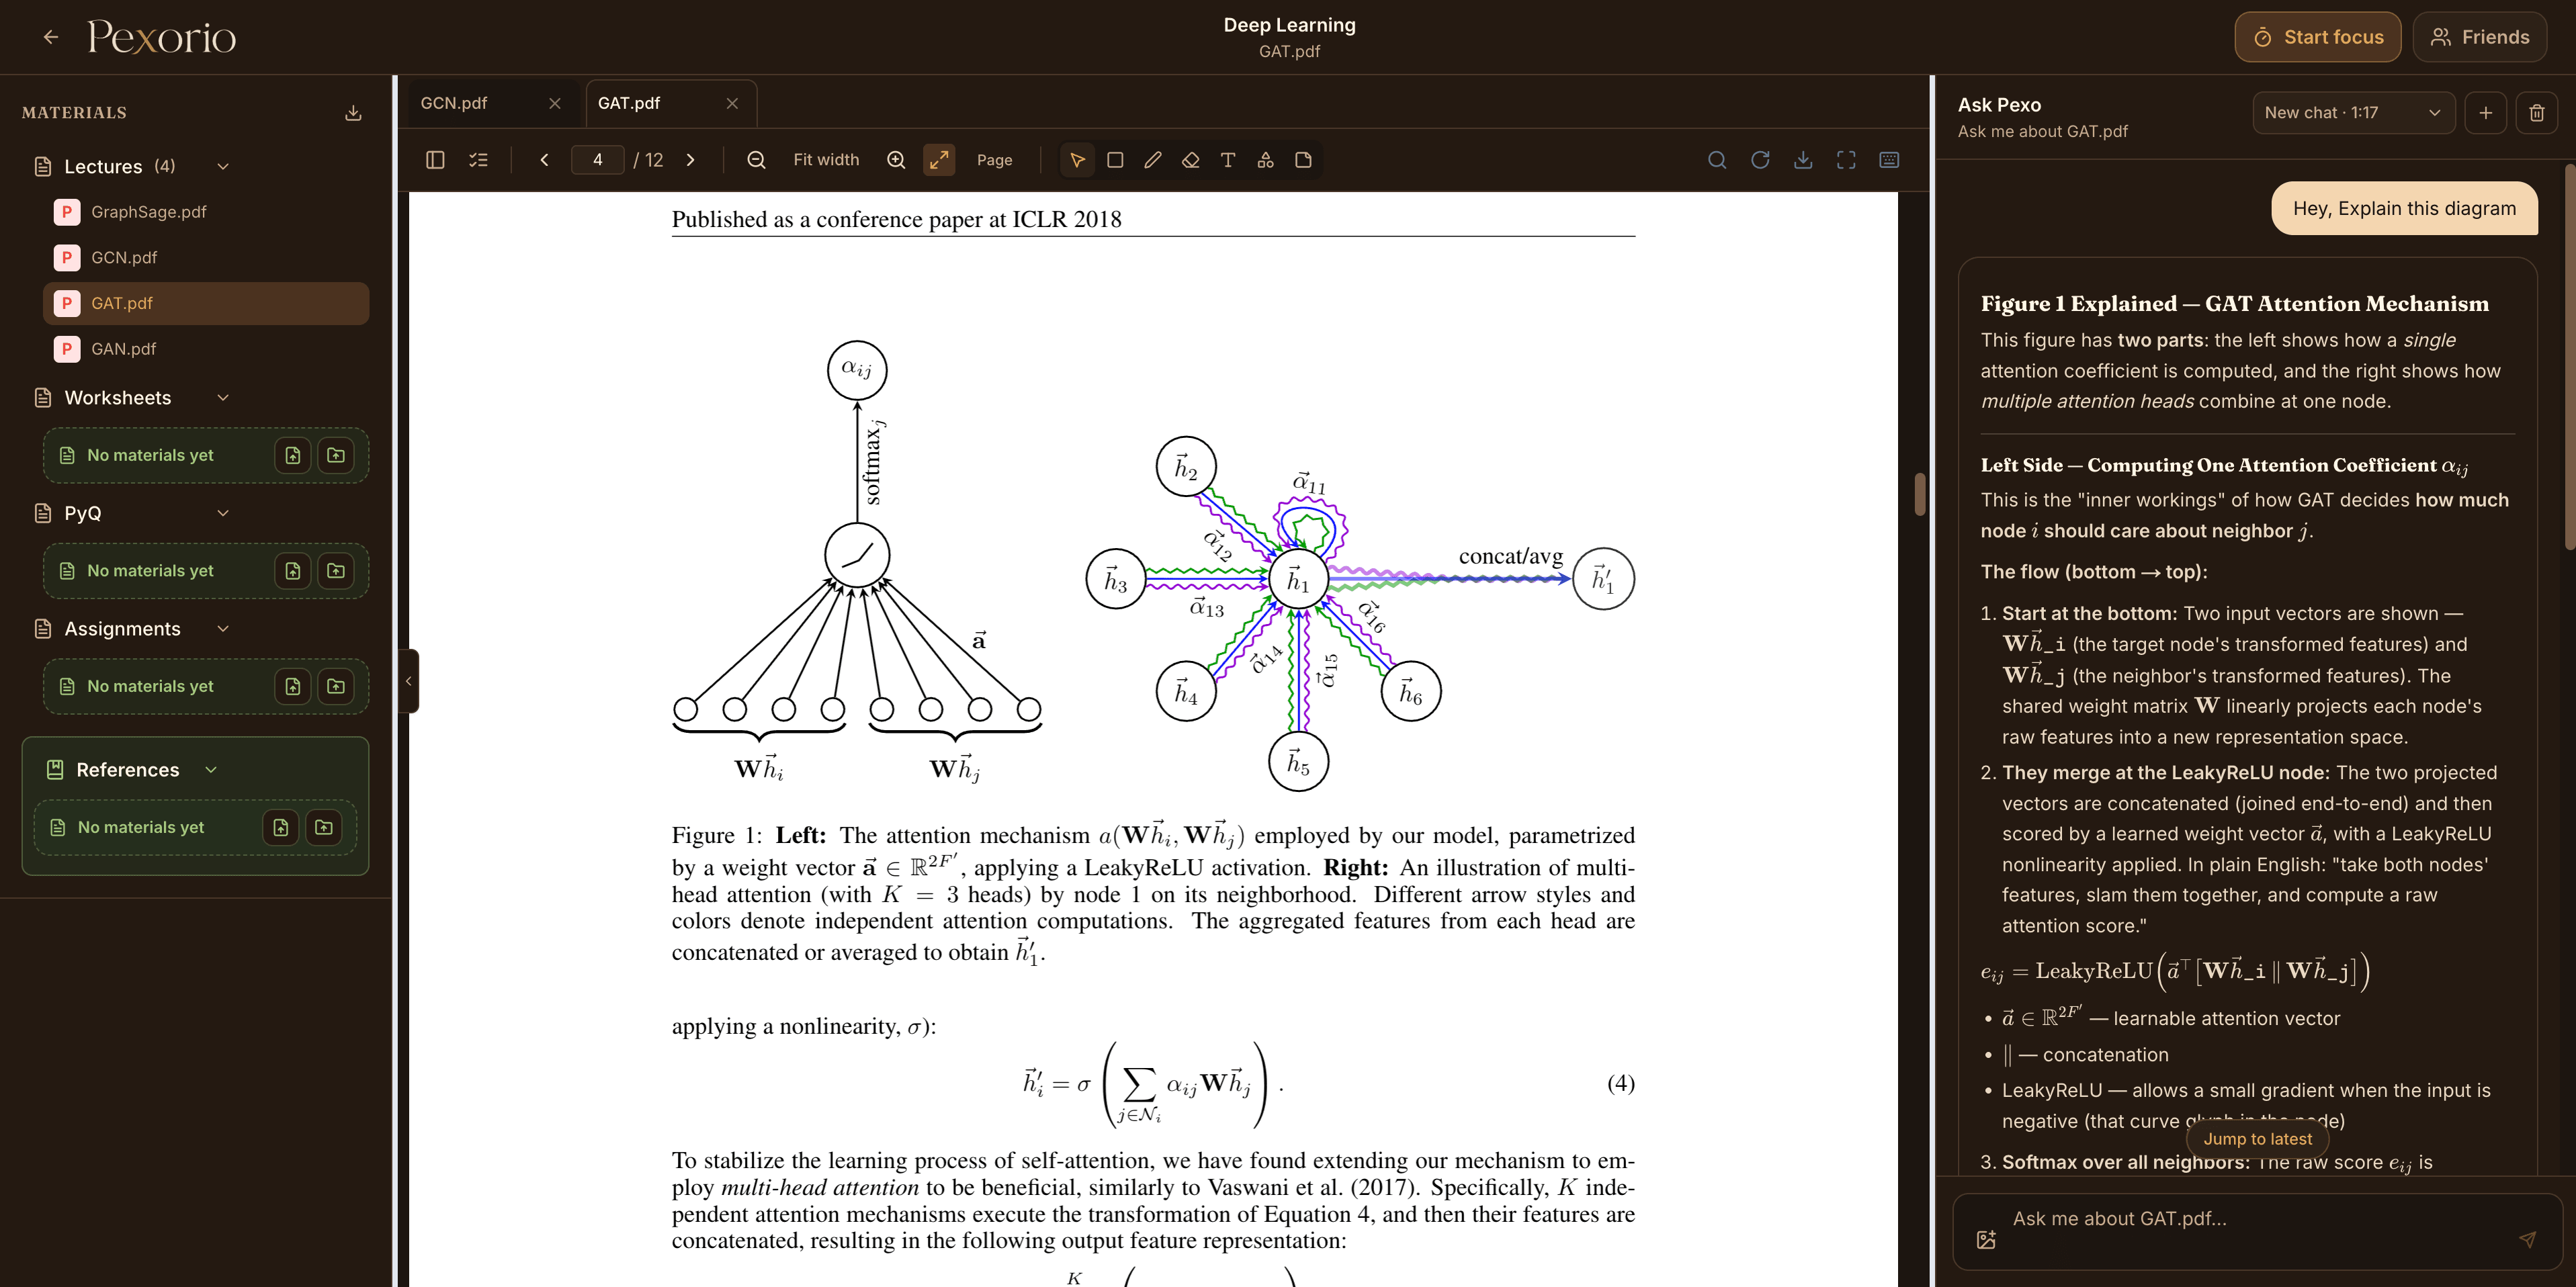Download materials via the Materials header icon
The height and width of the screenshot is (1287, 2576).
tap(353, 113)
